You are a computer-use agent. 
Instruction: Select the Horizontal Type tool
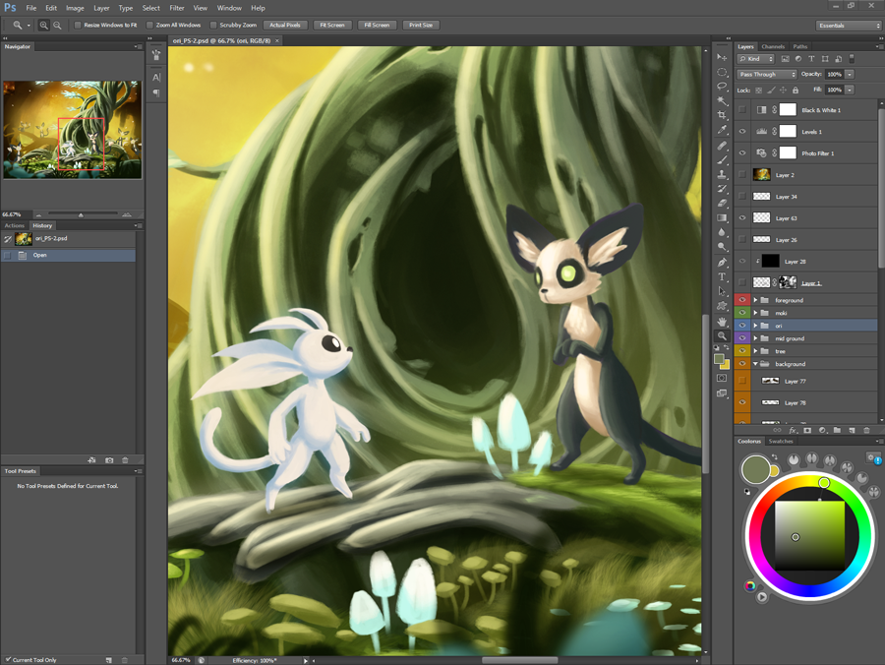(722, 276)
